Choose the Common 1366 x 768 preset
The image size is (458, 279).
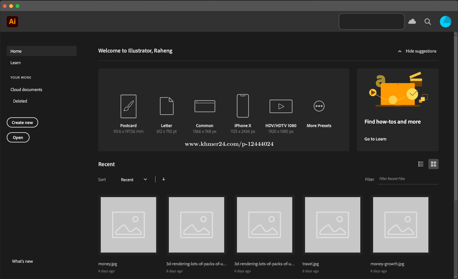tap(205, 106)
